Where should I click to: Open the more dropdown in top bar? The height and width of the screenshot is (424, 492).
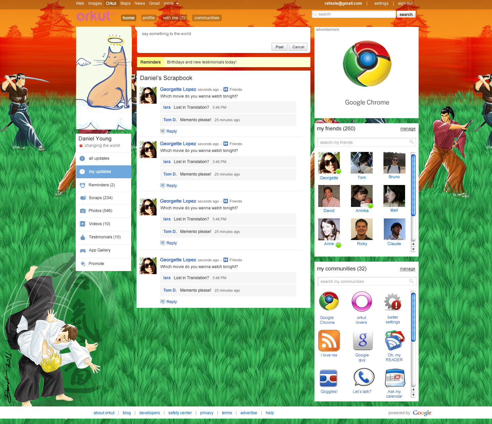(x=171, y=3)
